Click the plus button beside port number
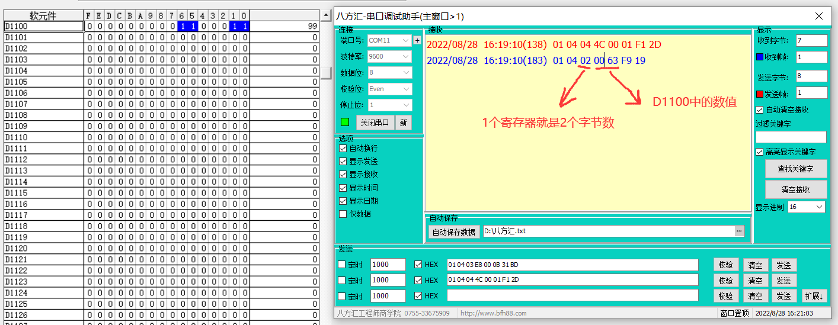 (417, 40)
